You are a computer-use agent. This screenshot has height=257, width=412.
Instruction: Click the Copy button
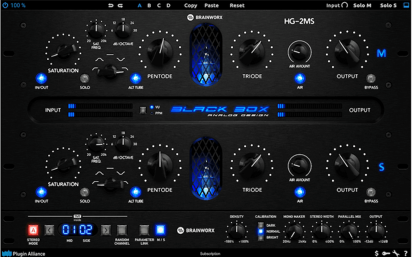190,6
